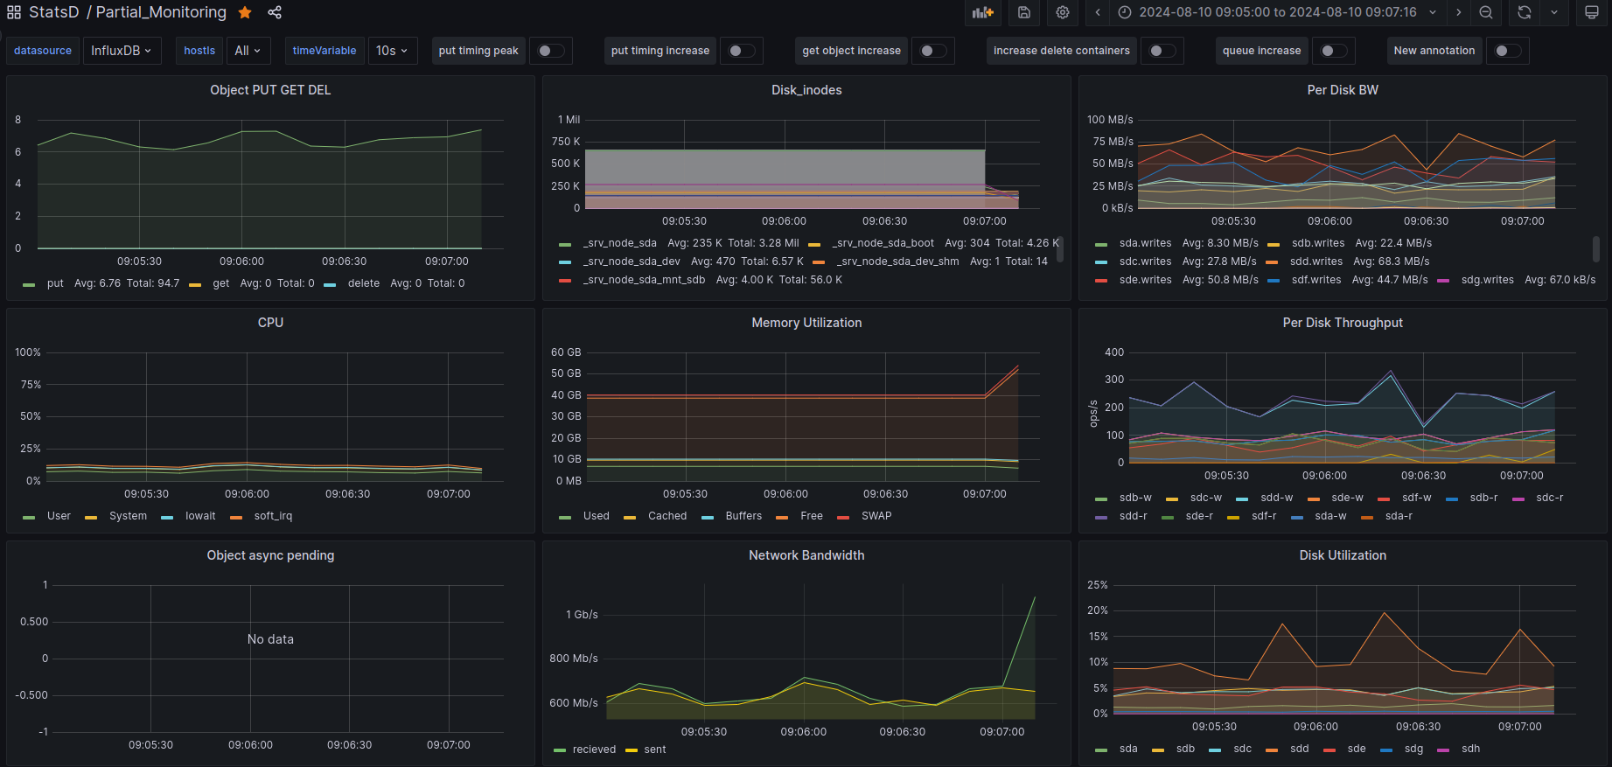1612x767 pixels.
Task: Zoom out the time range
Action: point(1486,12)
